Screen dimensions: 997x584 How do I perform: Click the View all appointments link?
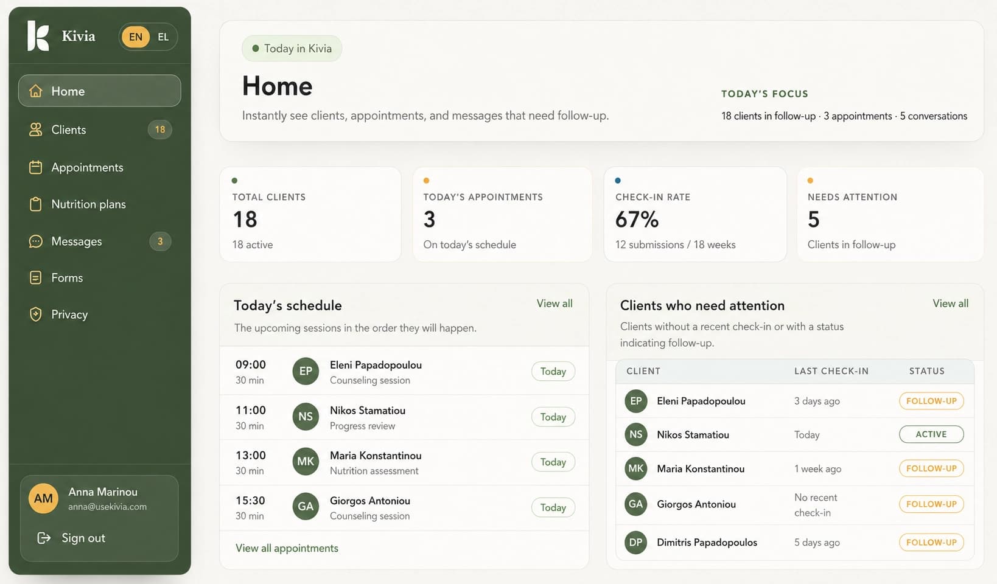pyautogui.click(x=287, y=548)
